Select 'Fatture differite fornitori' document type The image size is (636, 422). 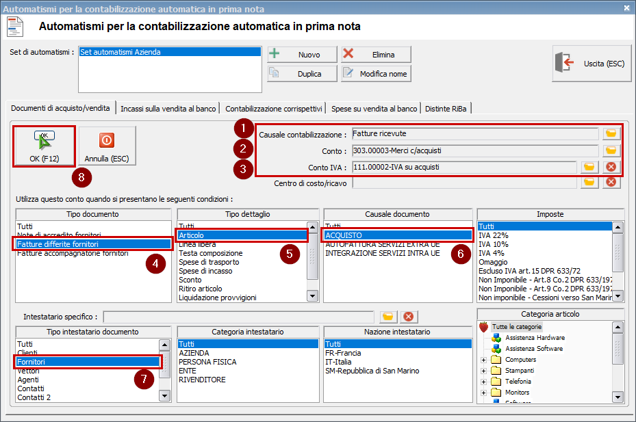tap(94, 244)
